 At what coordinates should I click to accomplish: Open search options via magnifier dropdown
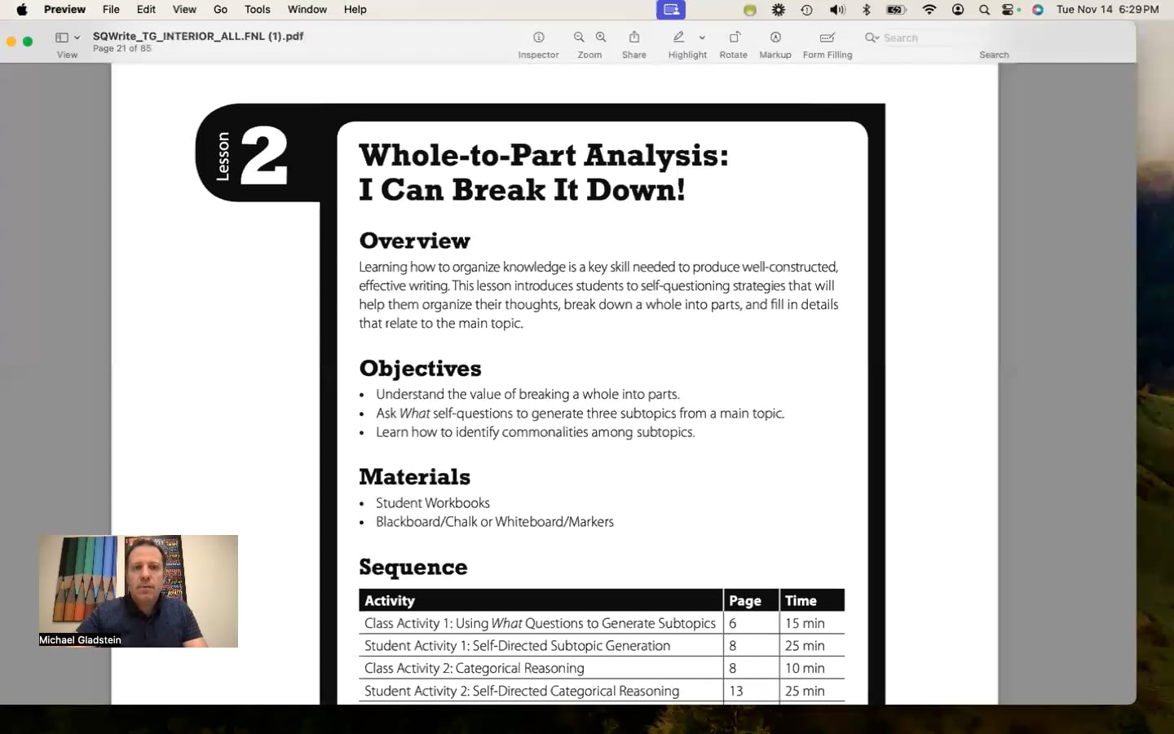[871, 38]
